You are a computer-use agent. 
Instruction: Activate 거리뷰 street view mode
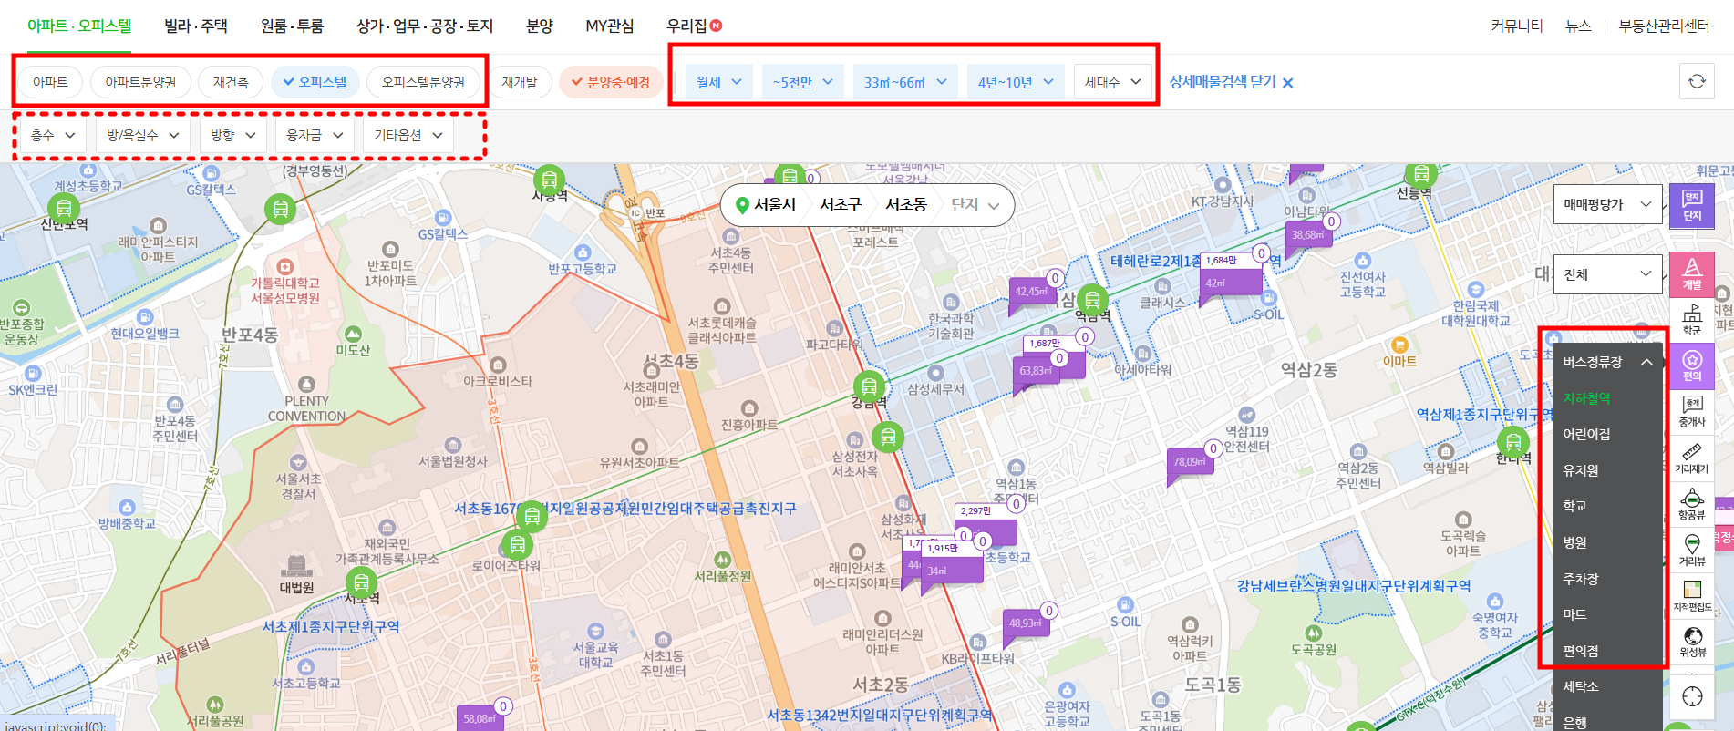pos(1692,551)
